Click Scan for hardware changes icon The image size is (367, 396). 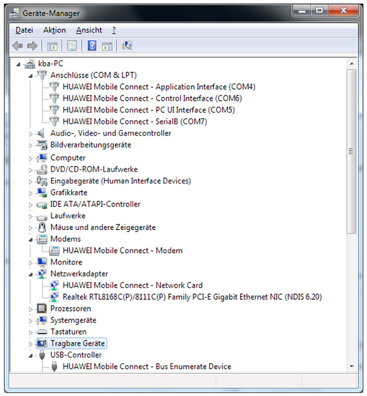127,45
